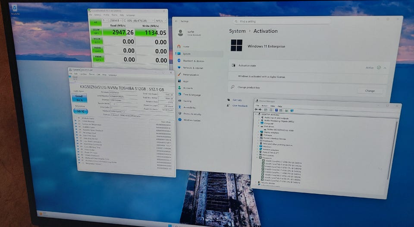414x227 pixels.
Task: Click Device Manager forward arrow toolbar icon
Action: 260,110
